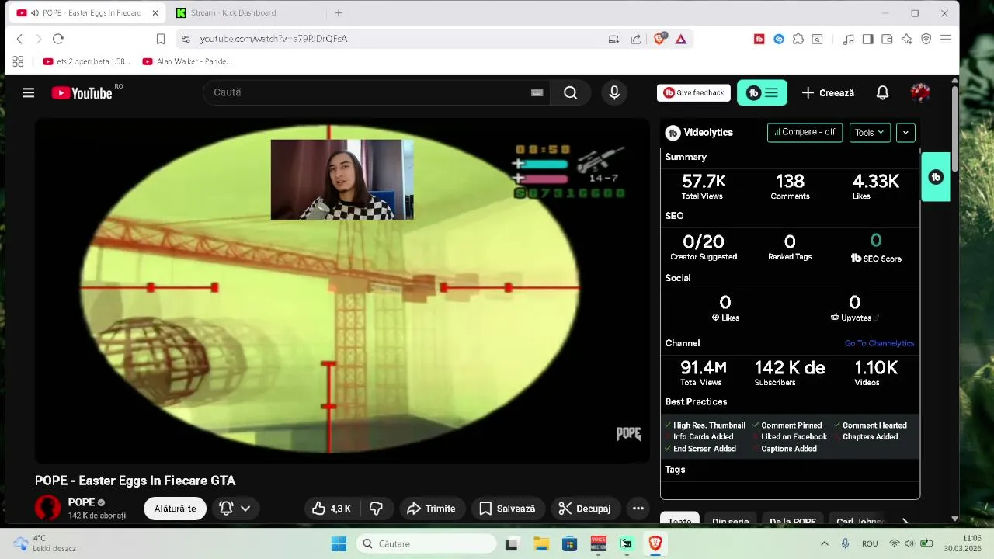Show next category chips arrow
Viewport: 994px width, 559px height.
pyautogui.click(x=905, y=522)
